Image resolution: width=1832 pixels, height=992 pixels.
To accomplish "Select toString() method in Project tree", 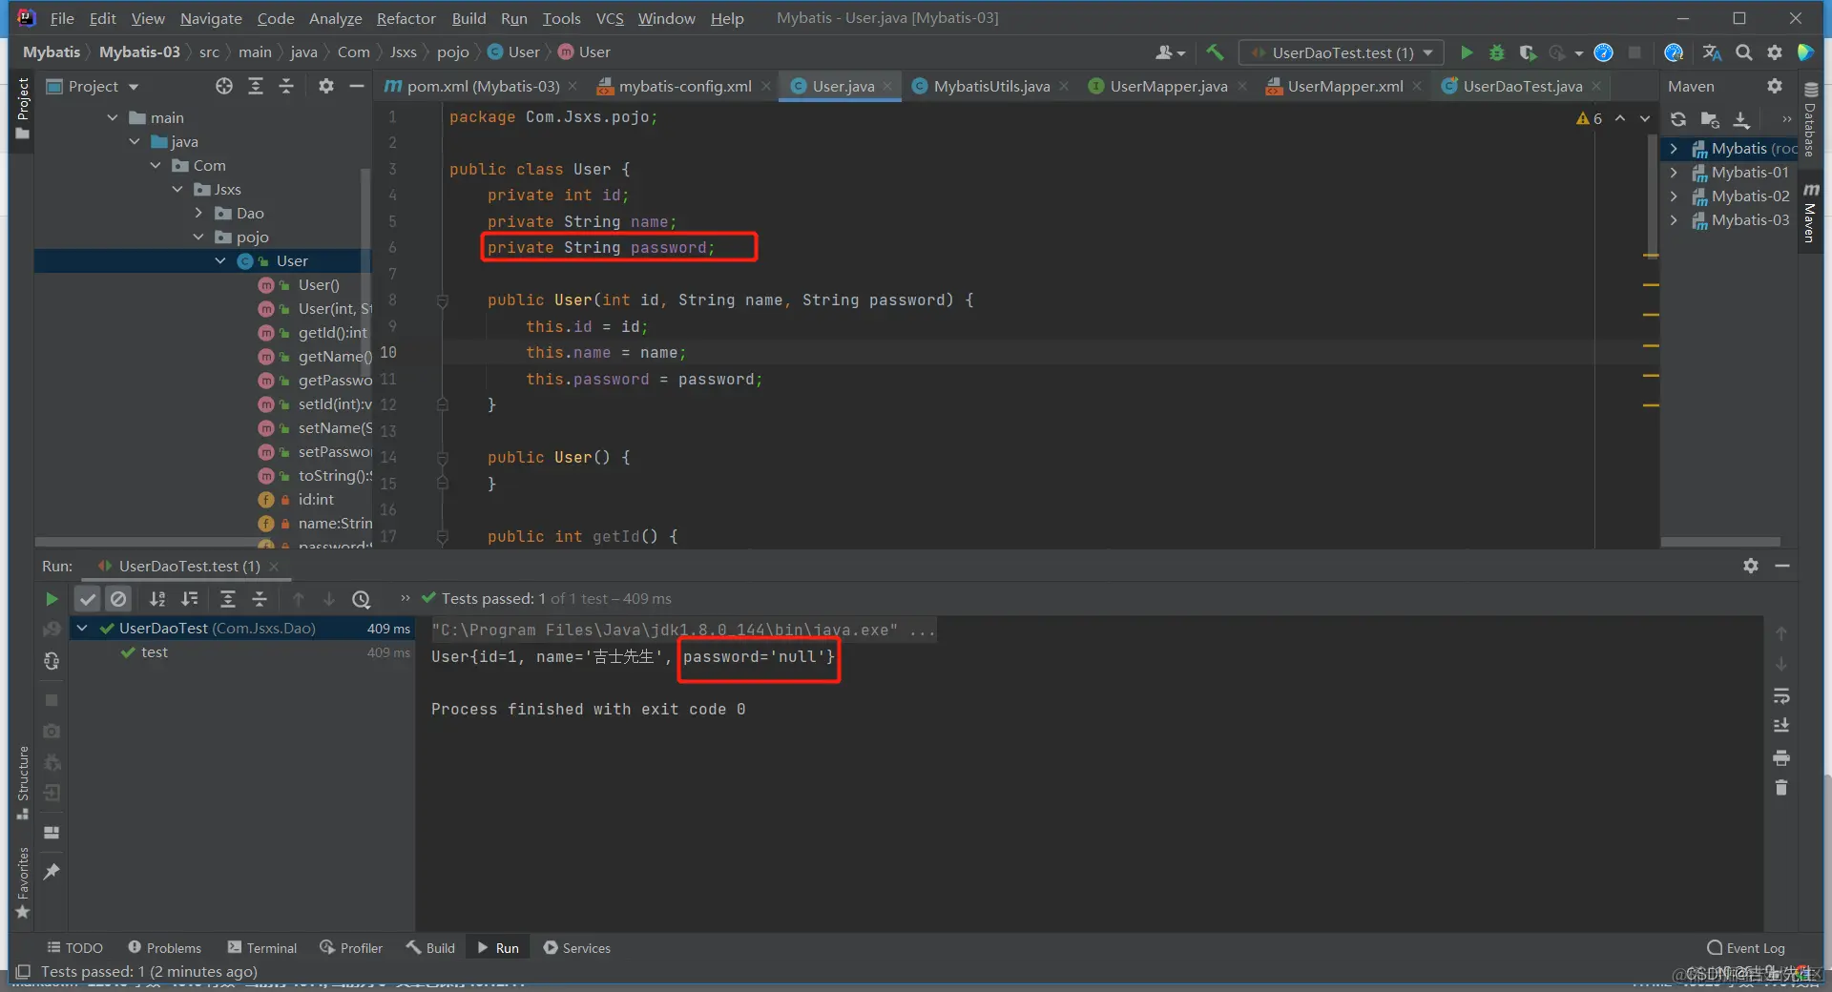I will (334, 476).
